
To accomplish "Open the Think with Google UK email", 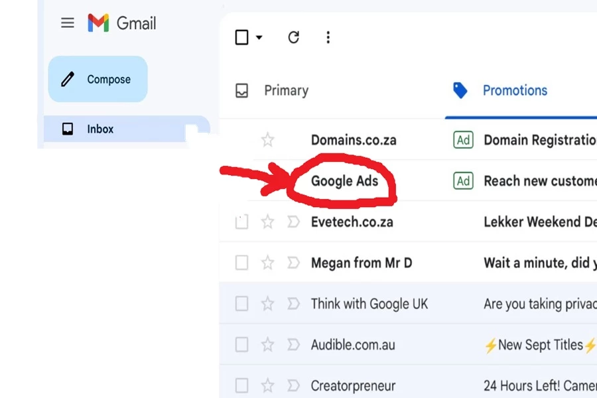I will pos(369,304).
